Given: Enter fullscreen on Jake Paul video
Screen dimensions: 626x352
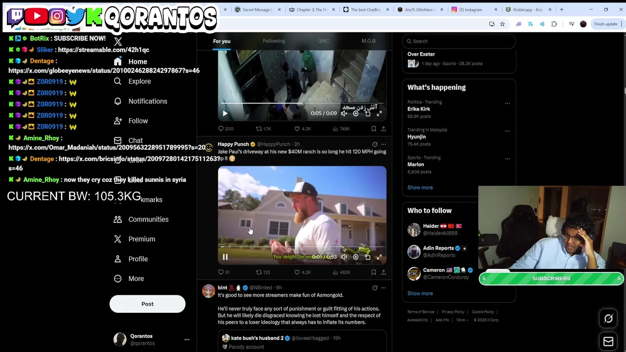Looking at the screenshot, I should (379, 257).
